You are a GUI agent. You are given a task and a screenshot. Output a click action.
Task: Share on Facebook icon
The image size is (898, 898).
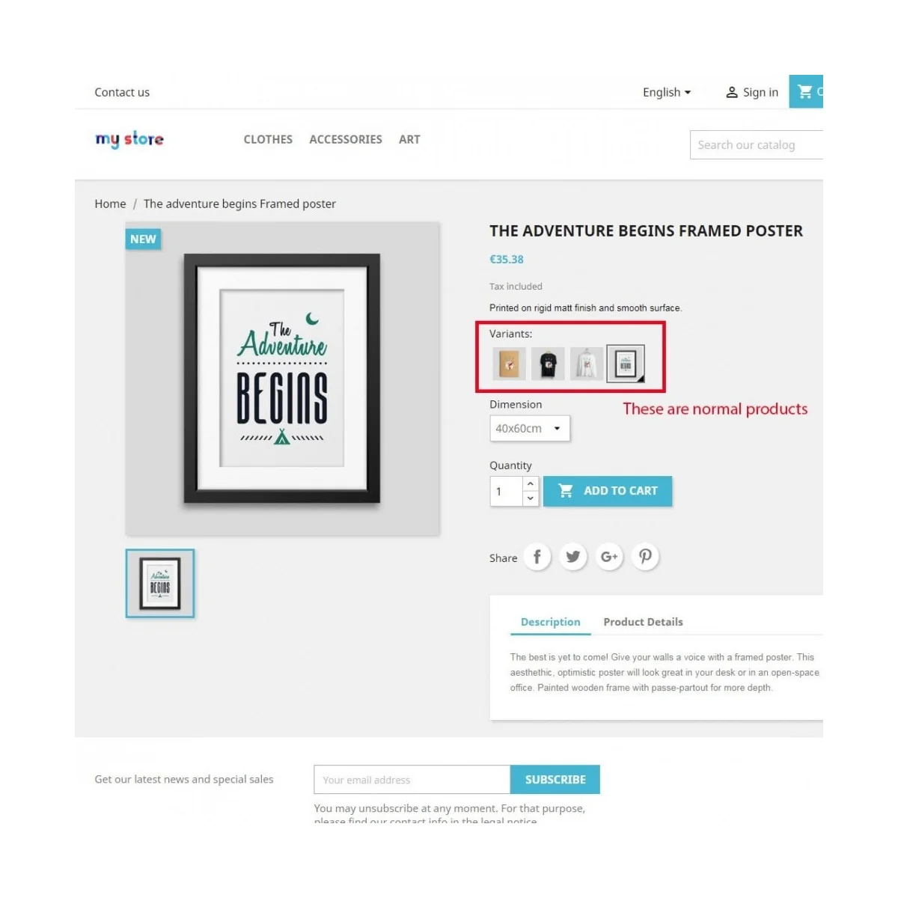pos(537,557)
